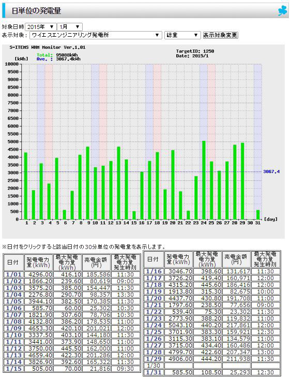The image size is (292, 379).
Task: Open the 1/11 date link
Action: pos(14,342)
